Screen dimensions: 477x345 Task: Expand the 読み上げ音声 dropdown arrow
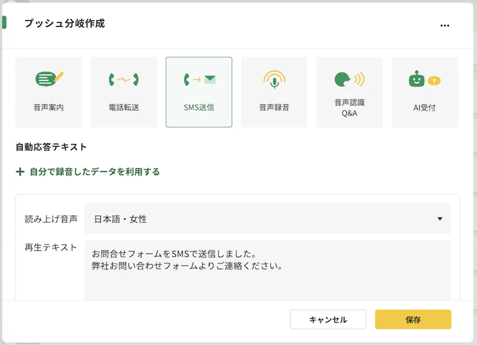pyautogui.click(x=439, y=219)
